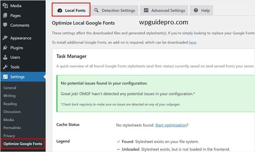Switch to the Detection Settings tab
The image size is (255, 152).
[114, 10]
